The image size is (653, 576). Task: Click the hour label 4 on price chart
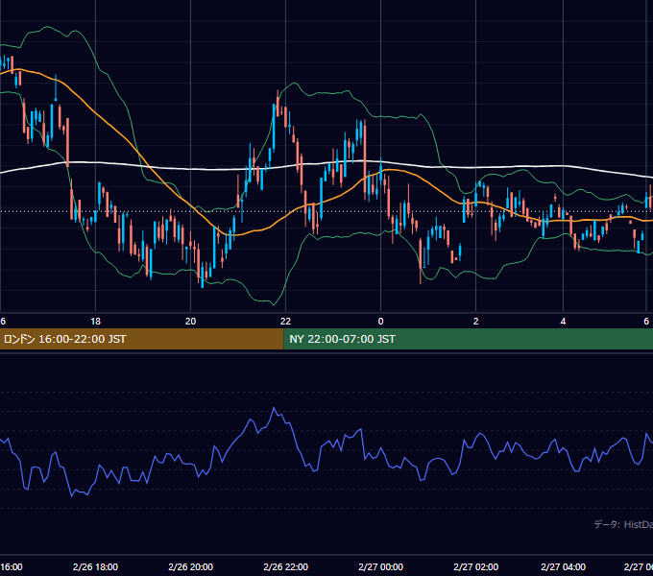point(563,321)
